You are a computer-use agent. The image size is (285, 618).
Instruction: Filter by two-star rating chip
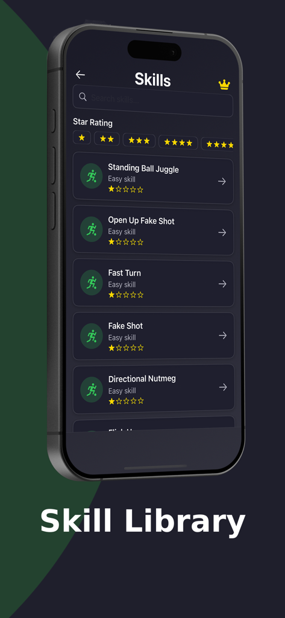pyautogui.click(x=107, y=139)
